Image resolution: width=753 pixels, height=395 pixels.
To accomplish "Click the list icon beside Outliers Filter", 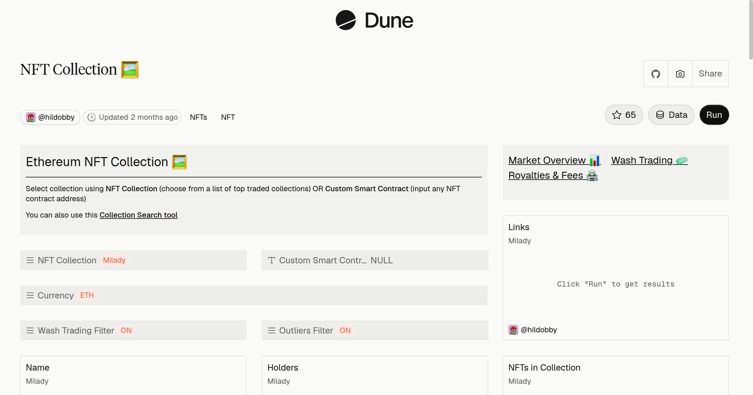I will (272, 330).
